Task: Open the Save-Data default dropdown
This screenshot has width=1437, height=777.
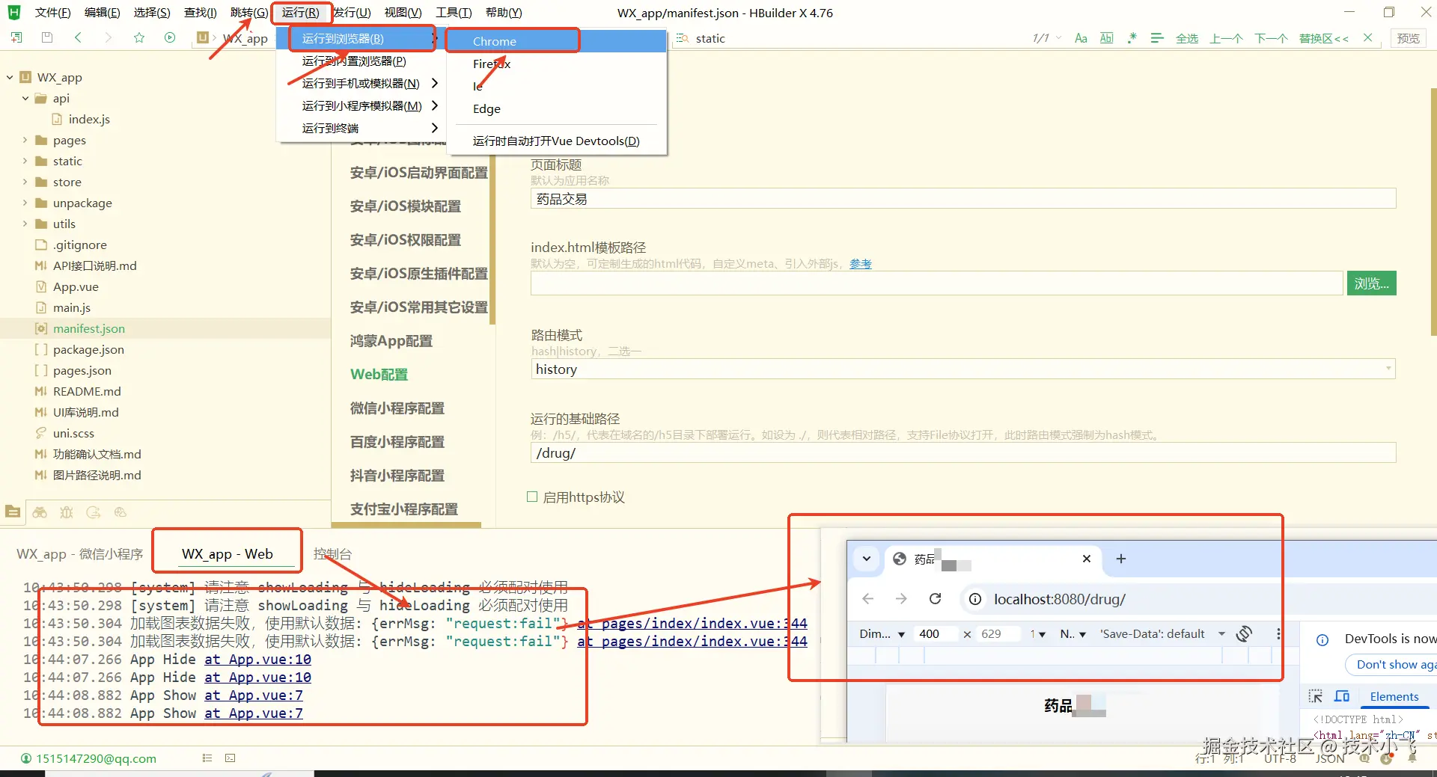Action: tap(1162, 634)
